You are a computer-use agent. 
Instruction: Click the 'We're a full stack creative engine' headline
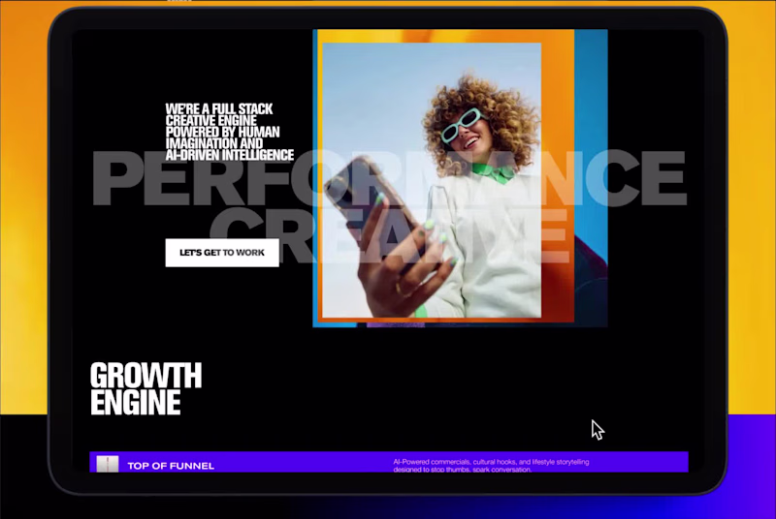(x=230, y=133)
